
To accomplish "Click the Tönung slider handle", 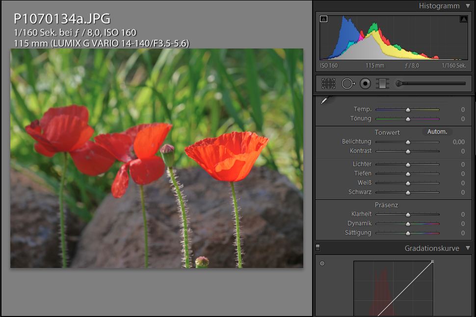I will tap(408, 119).
